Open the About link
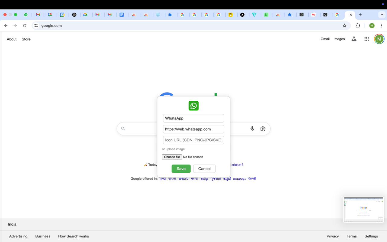The width and height of the screenshot is (387, 242). pyautogui.click(x=11, y=39)
